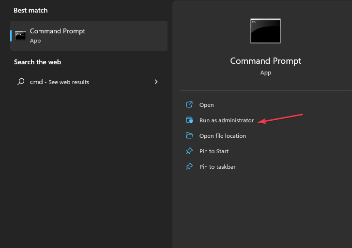
Task: Click the App label under the details title
Action: 265,73
